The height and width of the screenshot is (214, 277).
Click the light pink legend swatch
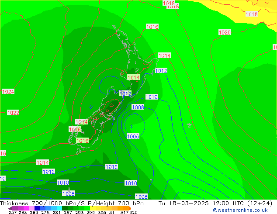31,208
